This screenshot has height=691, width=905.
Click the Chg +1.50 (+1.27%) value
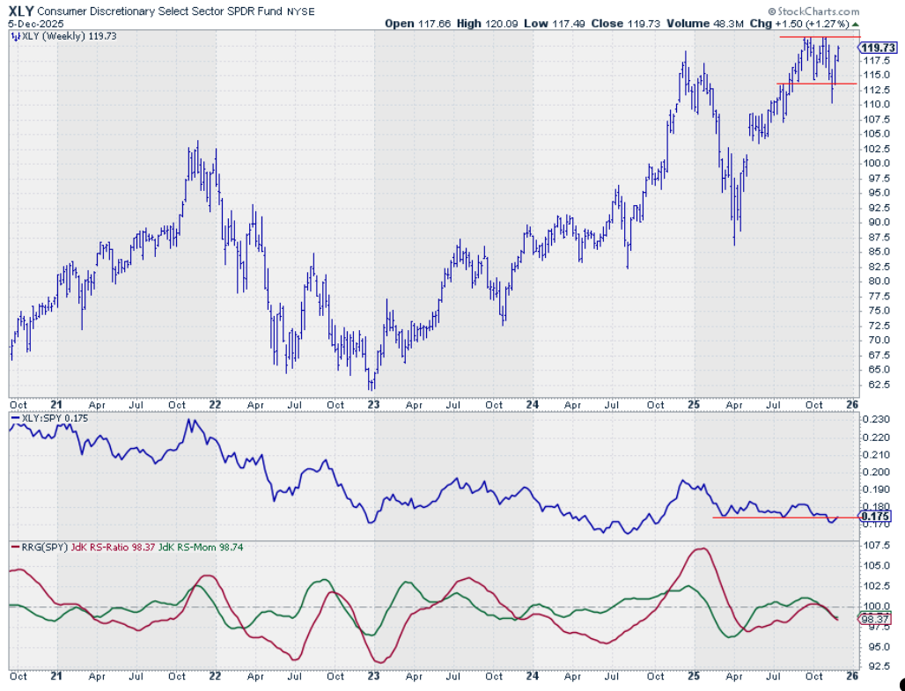pyautogui.click(x=798, y=24)
